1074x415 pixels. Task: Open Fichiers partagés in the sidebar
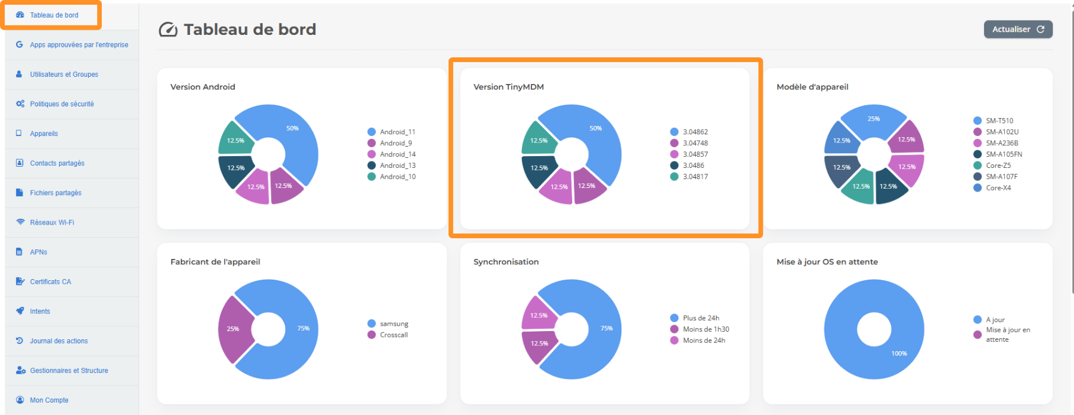click(56, 193)
